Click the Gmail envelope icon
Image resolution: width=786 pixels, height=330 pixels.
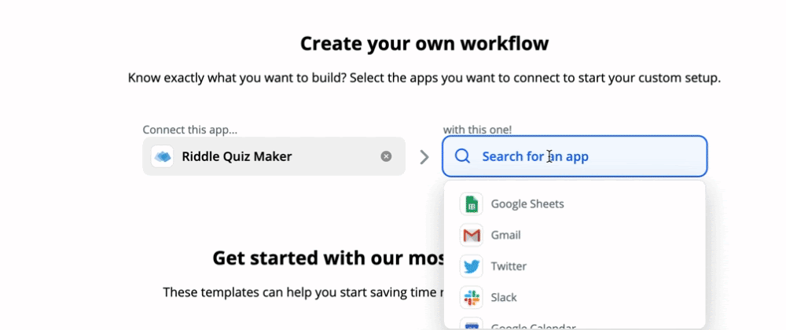coord(471,235)
